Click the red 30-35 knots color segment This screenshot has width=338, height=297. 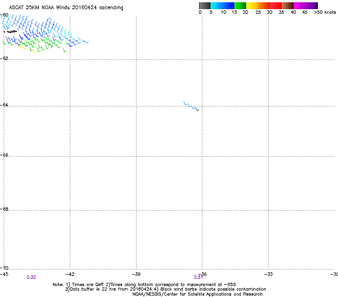[x=276, y=5]
